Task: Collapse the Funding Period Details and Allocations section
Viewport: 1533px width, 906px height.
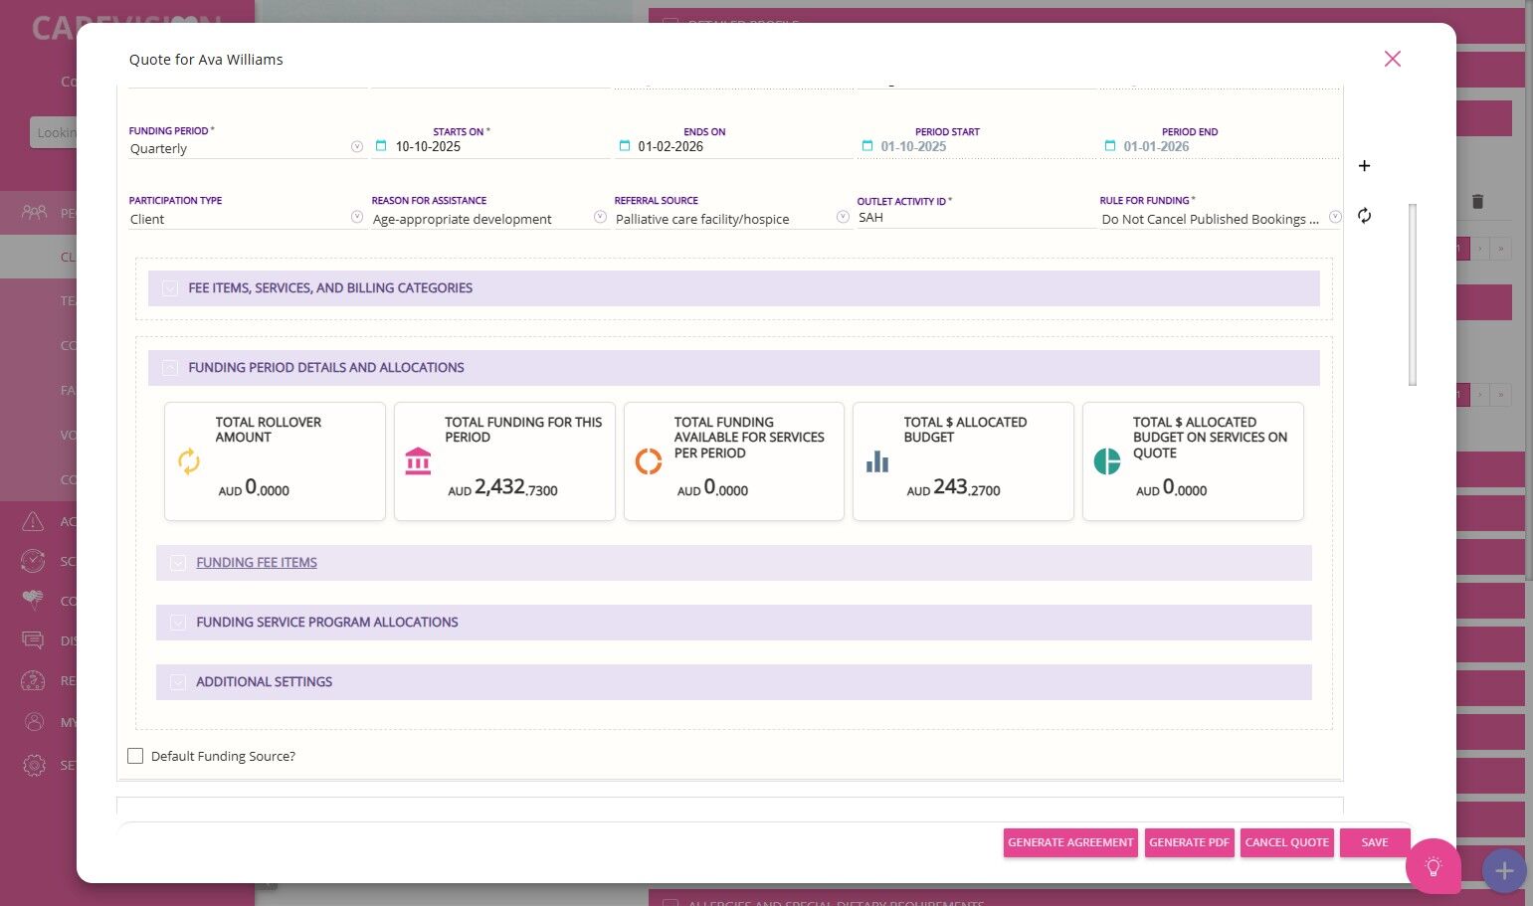Action: tap(170, 368)
